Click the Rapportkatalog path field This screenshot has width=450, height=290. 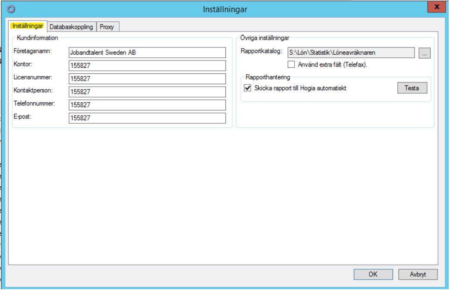(351, 53)
